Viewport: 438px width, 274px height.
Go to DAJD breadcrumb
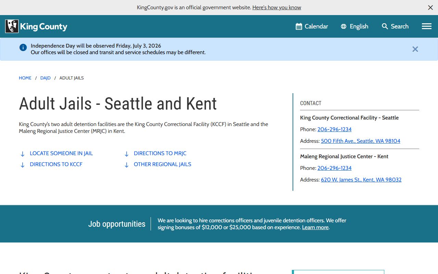pos(46,78)
